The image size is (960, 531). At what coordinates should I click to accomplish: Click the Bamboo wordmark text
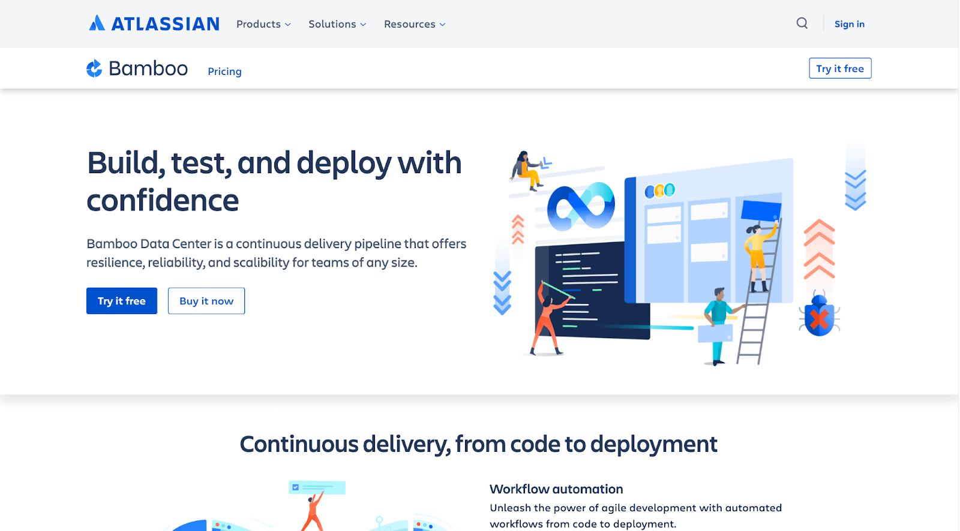(x=148, y=69)
